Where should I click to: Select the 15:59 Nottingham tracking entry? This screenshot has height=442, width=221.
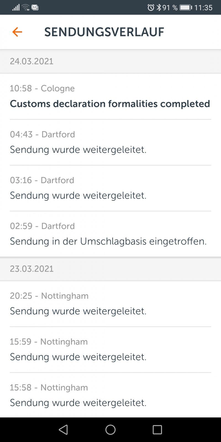tap(110, 349)
